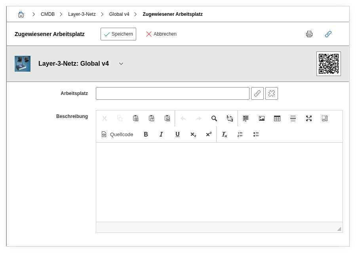Screen dimensions: 356x253
Task: Toggle bold formatting
Action: [146, 134]
